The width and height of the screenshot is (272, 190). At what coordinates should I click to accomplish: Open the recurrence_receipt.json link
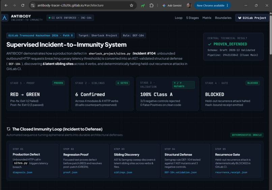pyautogui.click(x=231, y=172)
